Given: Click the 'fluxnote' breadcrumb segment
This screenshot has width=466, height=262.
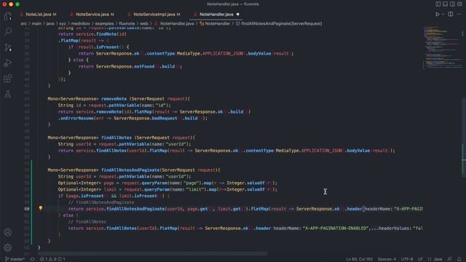Looking at the screenshot, I should (x=127, y=23).
